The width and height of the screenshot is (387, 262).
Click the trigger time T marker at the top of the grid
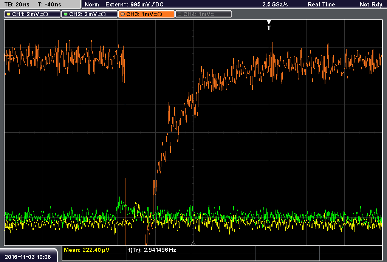pos(269,25)
